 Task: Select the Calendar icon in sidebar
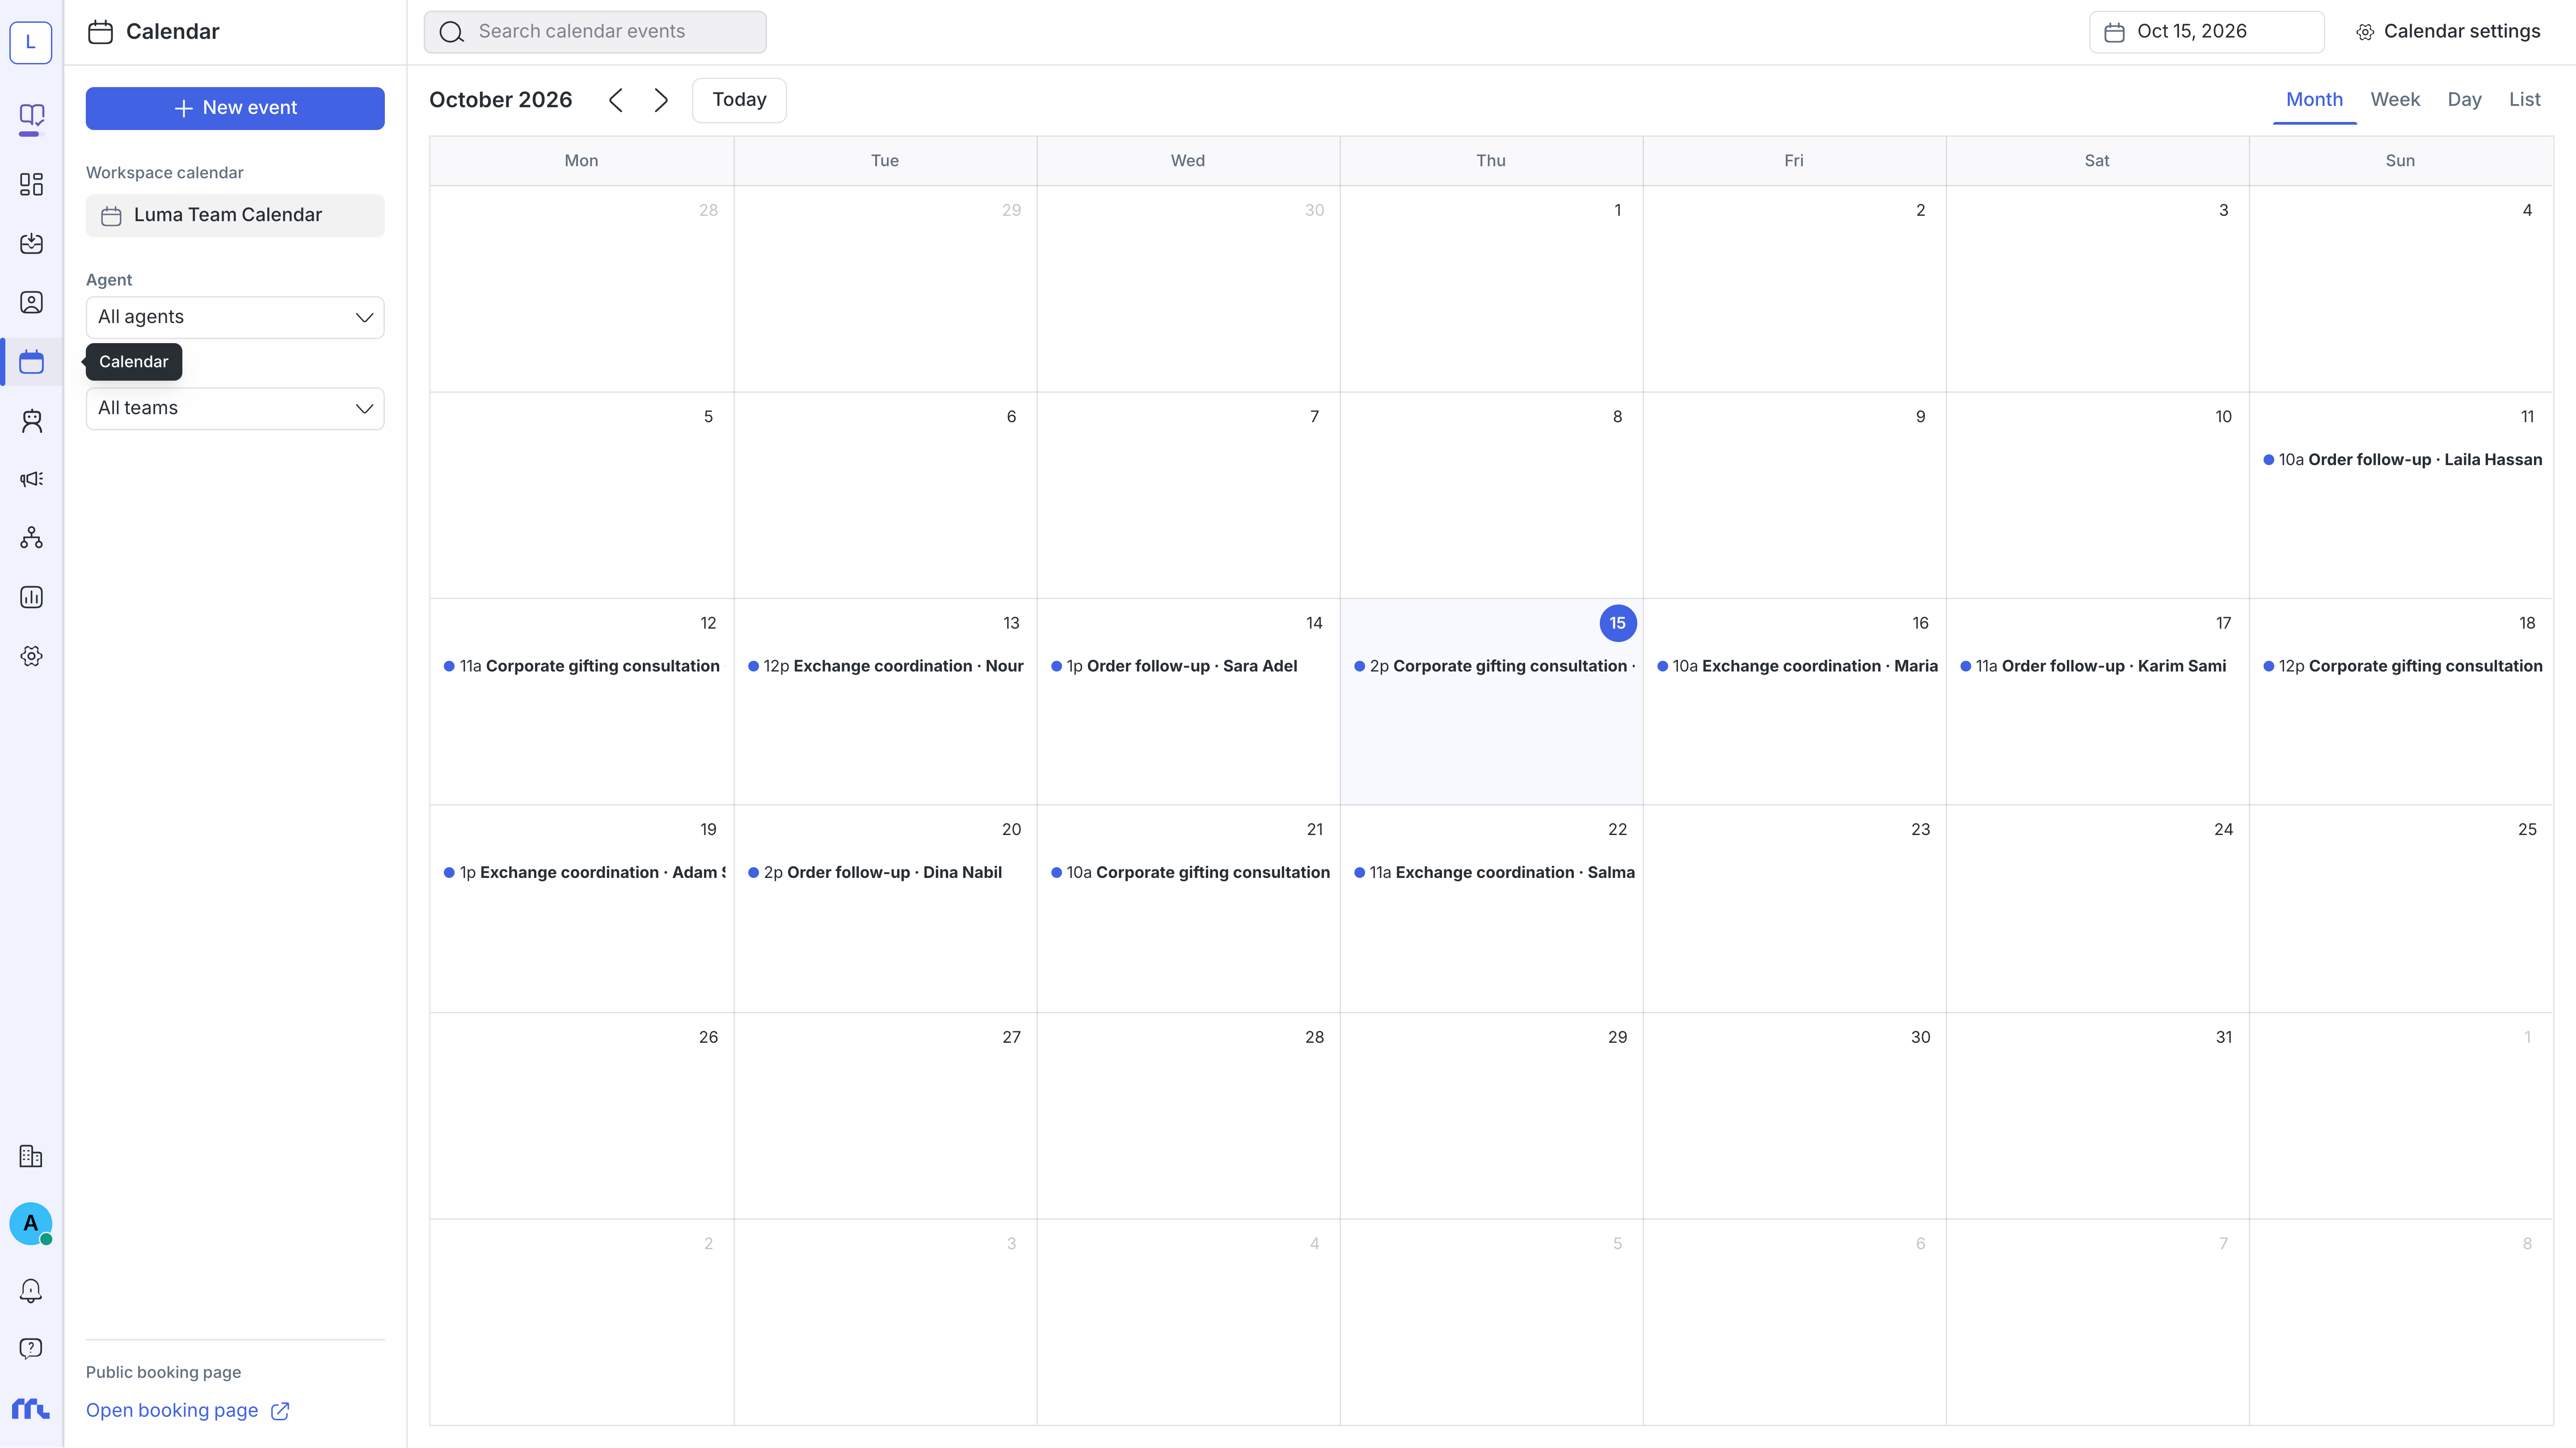[31, 362]
